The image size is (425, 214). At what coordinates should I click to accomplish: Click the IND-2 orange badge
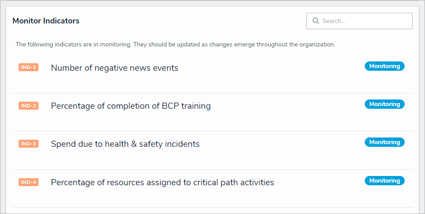coord(28,106)
